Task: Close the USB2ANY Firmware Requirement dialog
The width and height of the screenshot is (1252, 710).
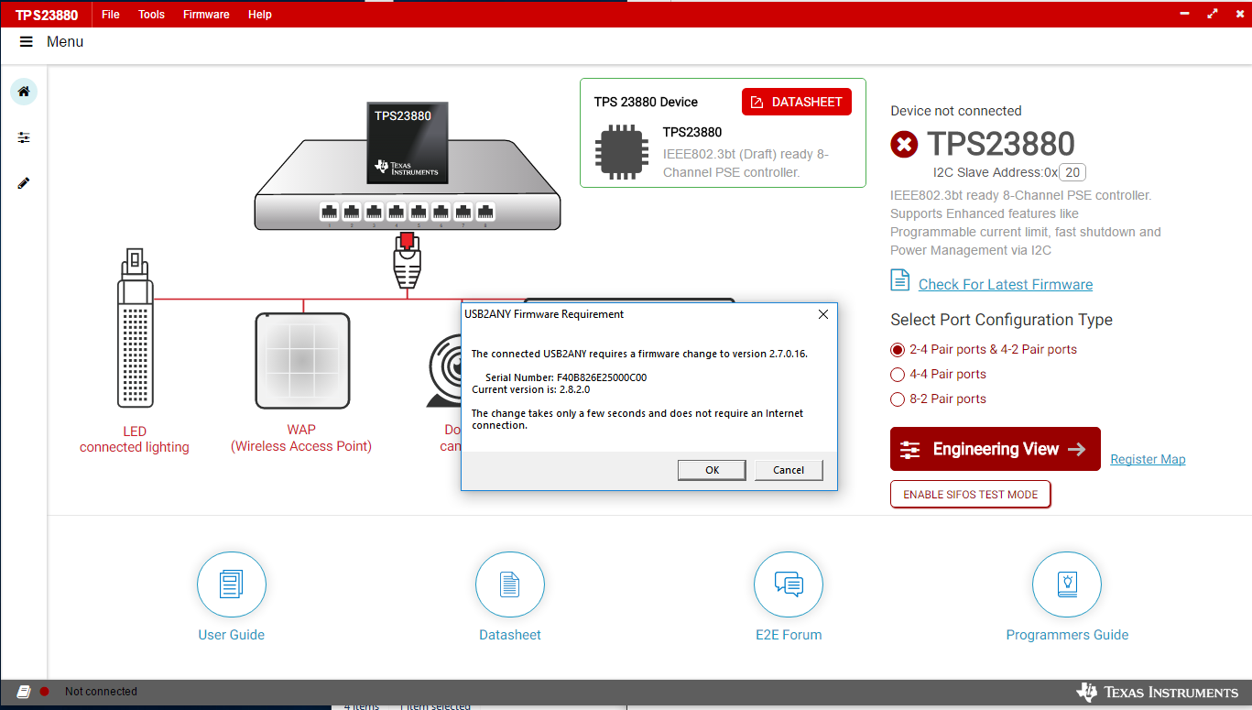Action: (822, 314)
